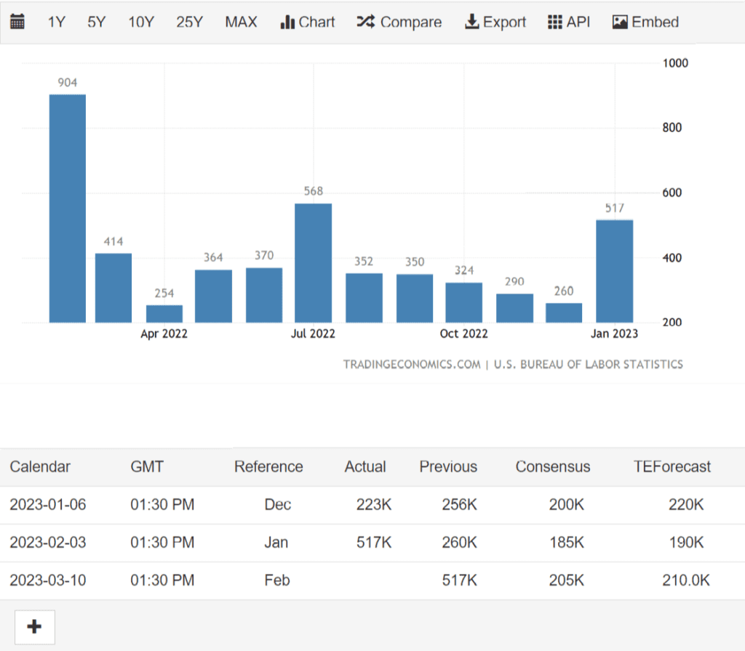The height and width of the screenshot is (651, 745).
Task: Click the 414 bar in chart
Action: click(x=113, y=288)
